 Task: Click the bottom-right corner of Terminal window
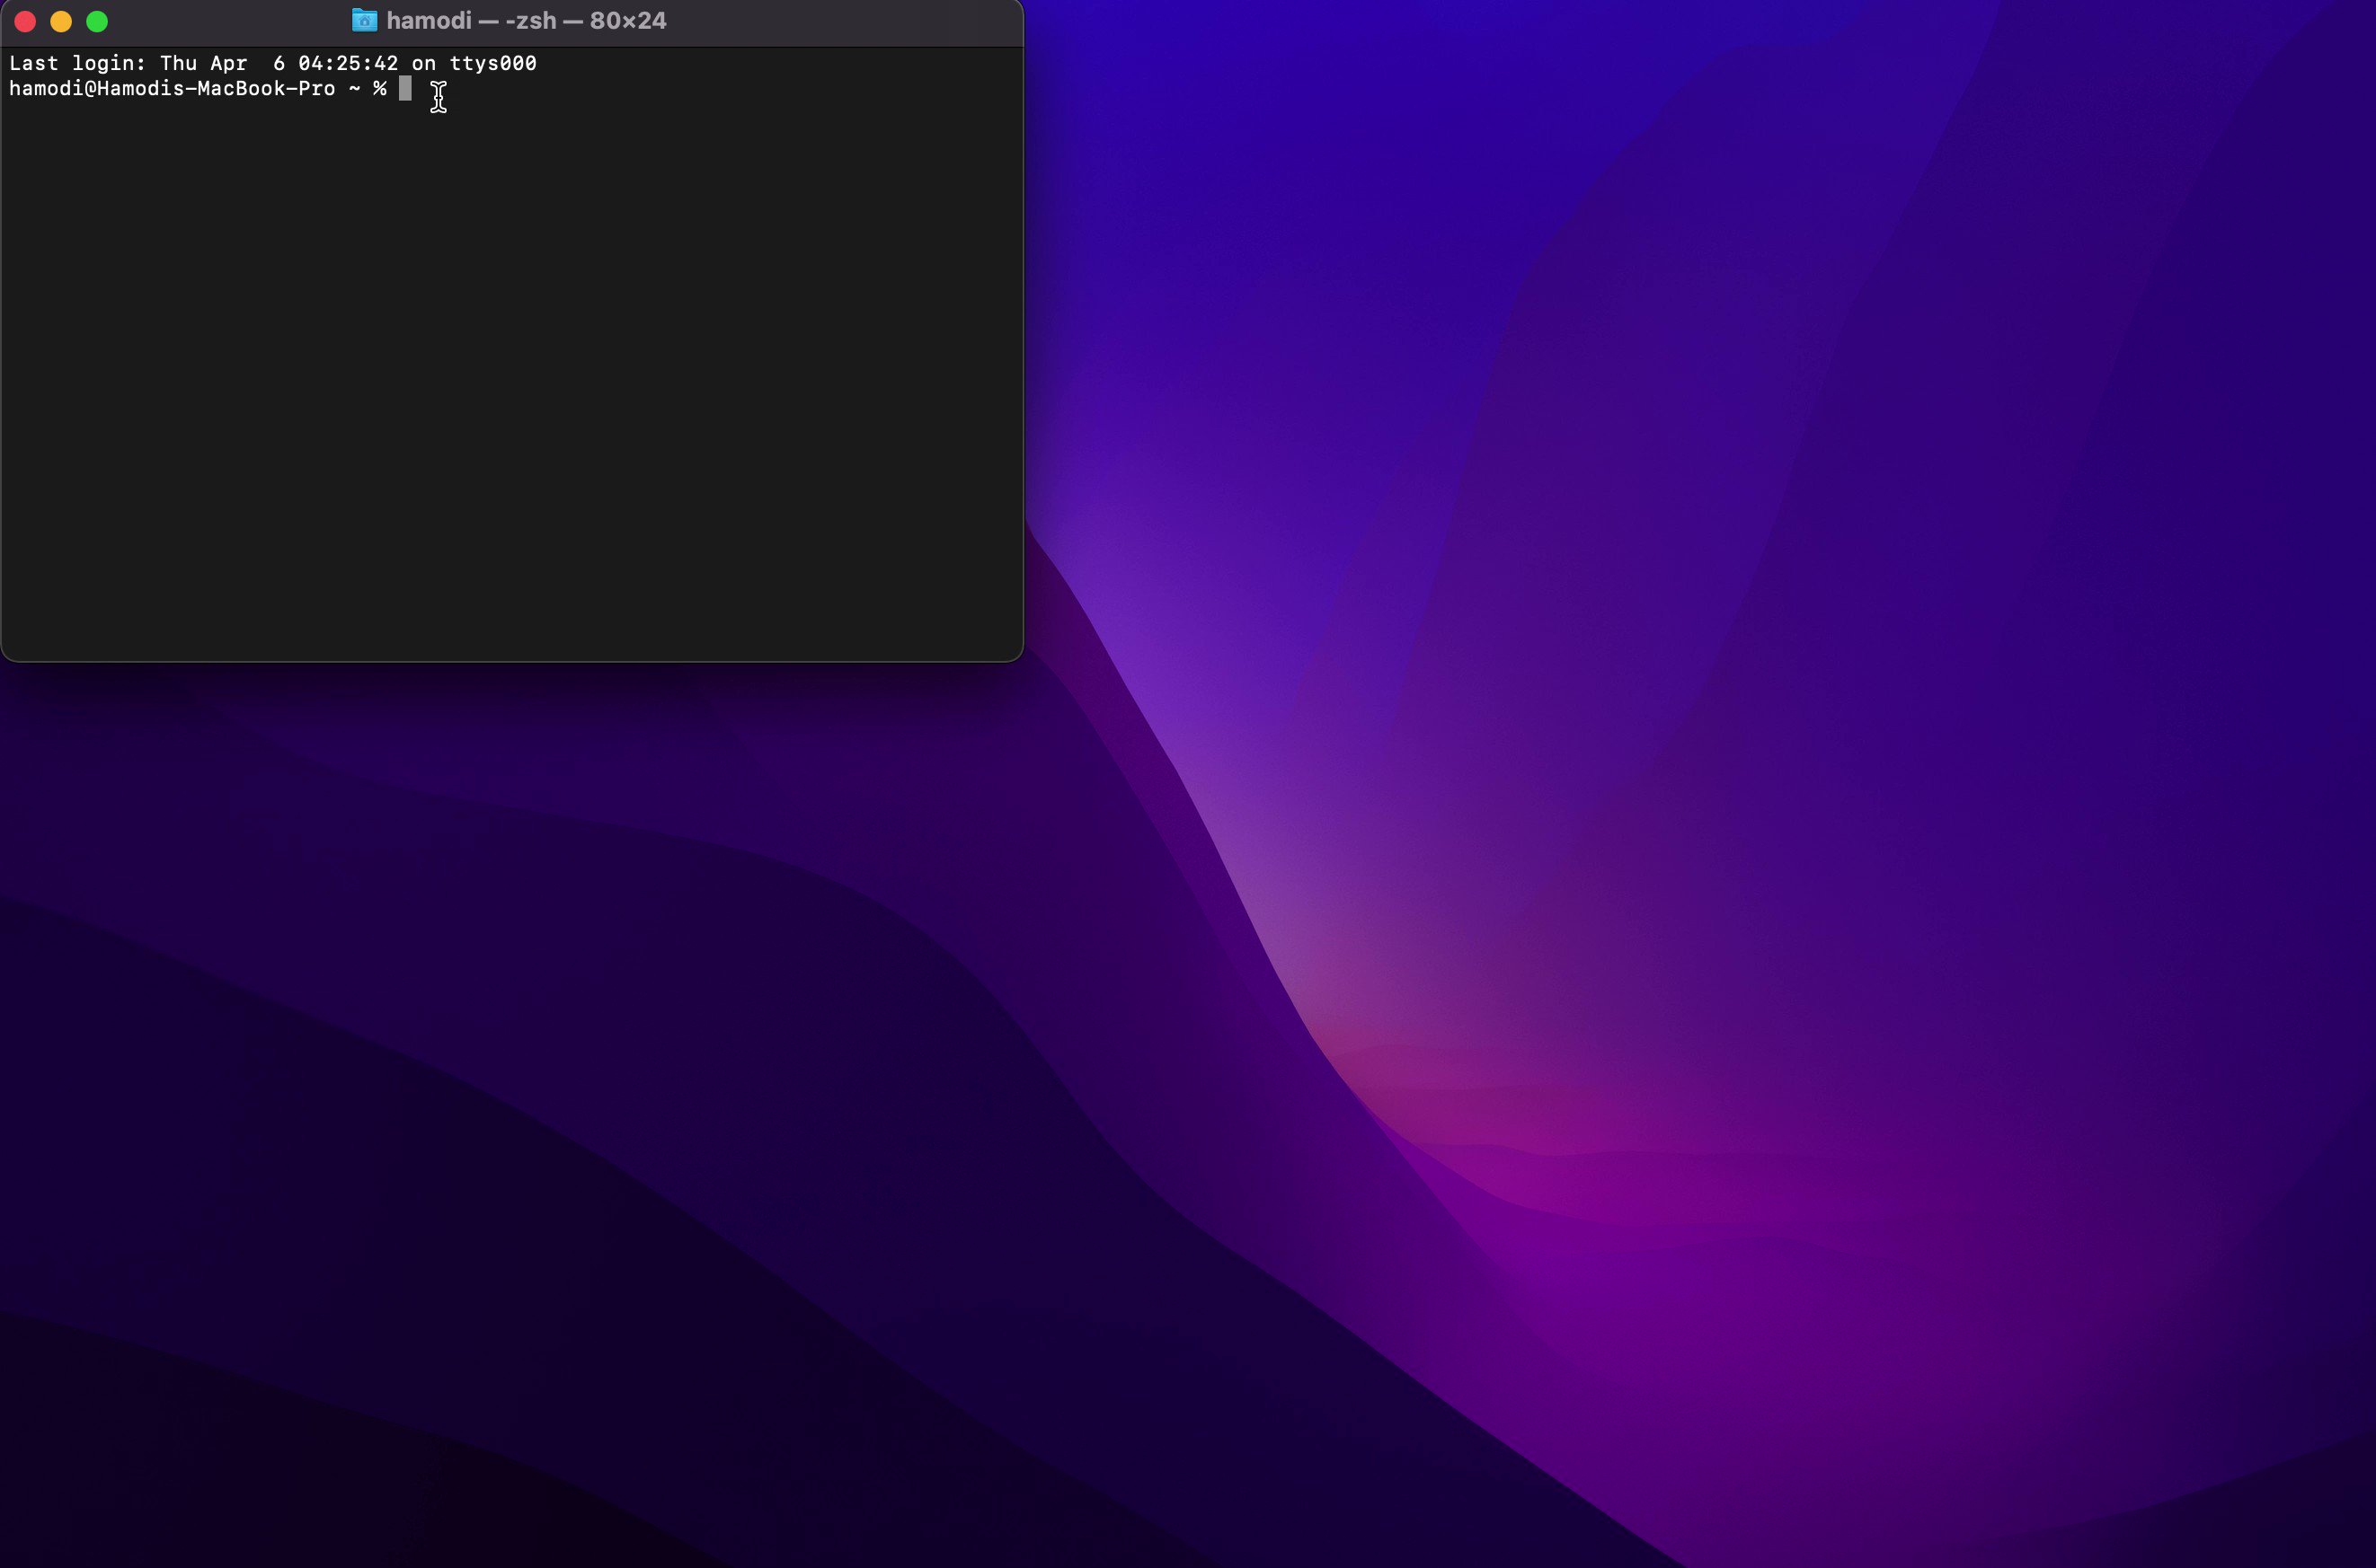pyautogui.click(x=1019, y=657)
